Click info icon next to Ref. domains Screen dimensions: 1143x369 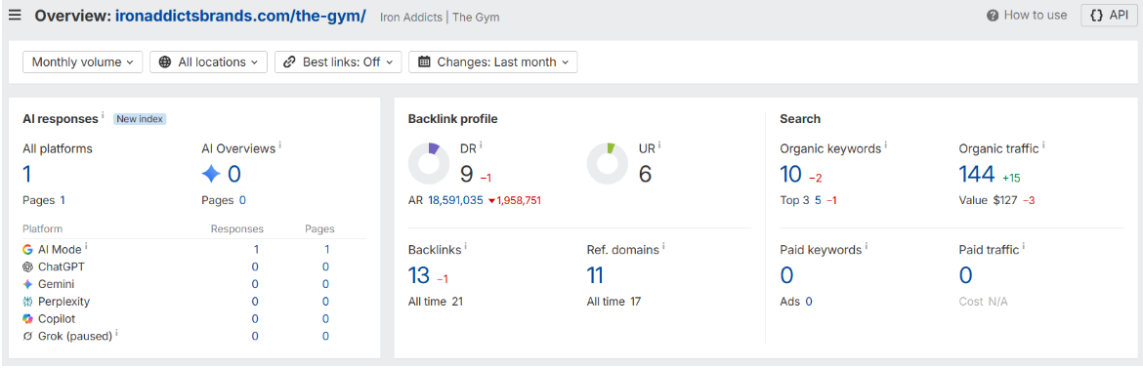click(664, 247)
